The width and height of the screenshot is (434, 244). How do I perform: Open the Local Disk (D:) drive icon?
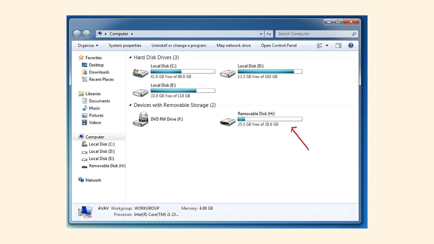click(227, 73)
